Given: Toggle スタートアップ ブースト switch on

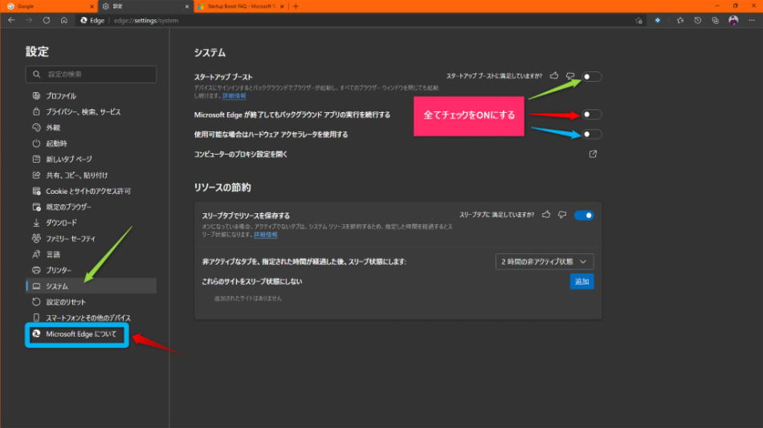Looking at the screenshot, I should pyautogui.click(x=592, y=77).
